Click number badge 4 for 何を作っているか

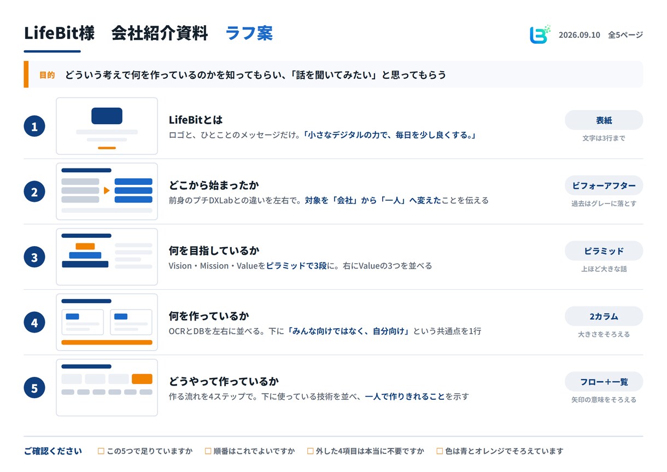(x=34, y=323)
